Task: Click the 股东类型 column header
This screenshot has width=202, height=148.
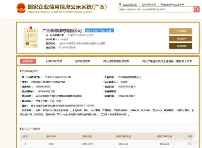Action: pyautogui.click(x=87, y=136)
